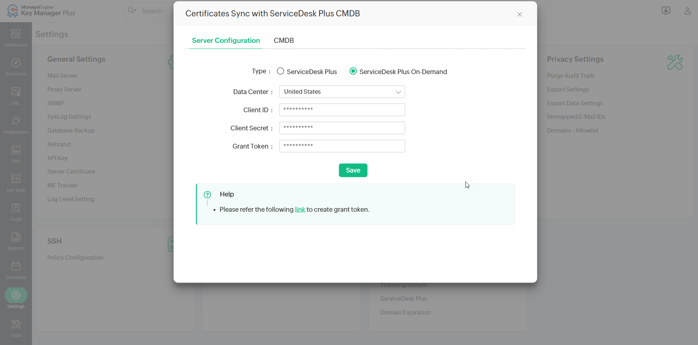Open the Rebrand setting
Image resolution: width=698 pixels, height=345 pixels.
pos(59,145)
